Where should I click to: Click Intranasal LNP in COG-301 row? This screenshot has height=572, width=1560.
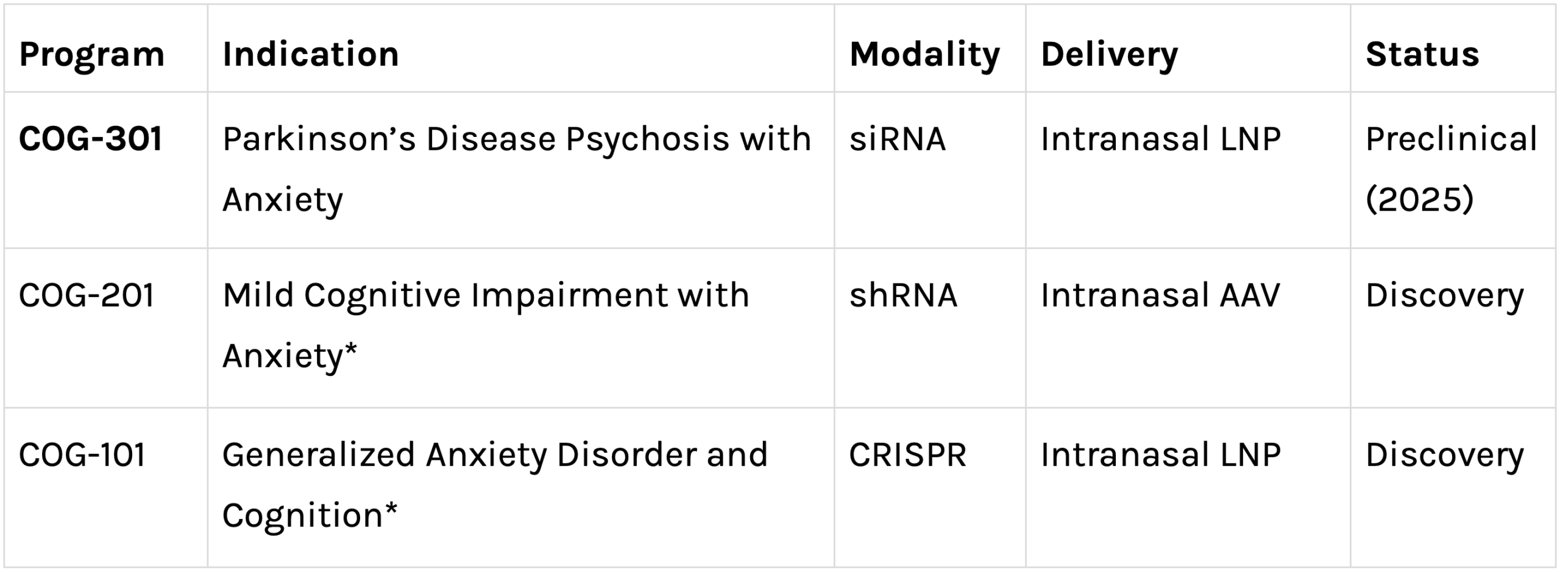[1188, 170]
